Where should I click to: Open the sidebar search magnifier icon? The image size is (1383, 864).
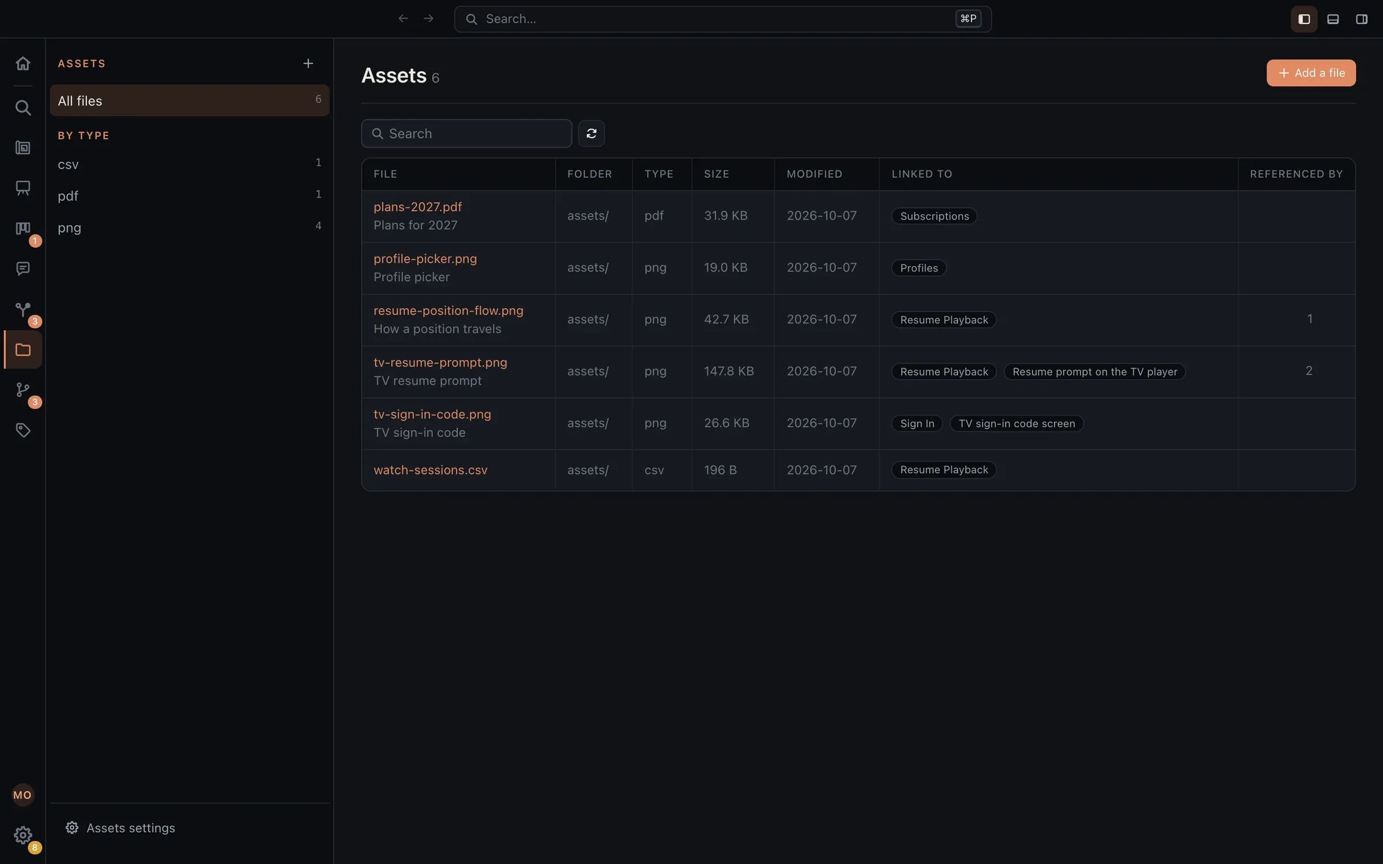(x=23, y=108)
